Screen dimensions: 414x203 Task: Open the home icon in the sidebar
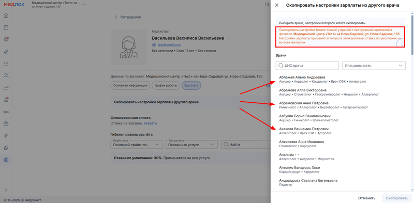click(6, 15)
